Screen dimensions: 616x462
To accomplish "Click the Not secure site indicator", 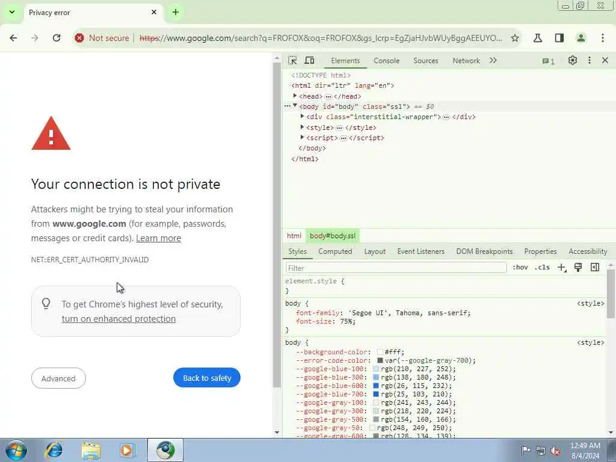I will (x=102, y=38).
